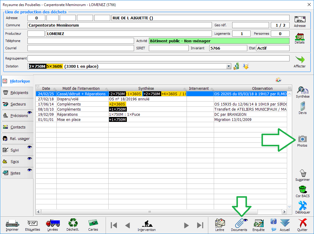This screenshot has height=234, width=314.
Task: Open the Photos camera icon
Action: click(x=302, y=139)
